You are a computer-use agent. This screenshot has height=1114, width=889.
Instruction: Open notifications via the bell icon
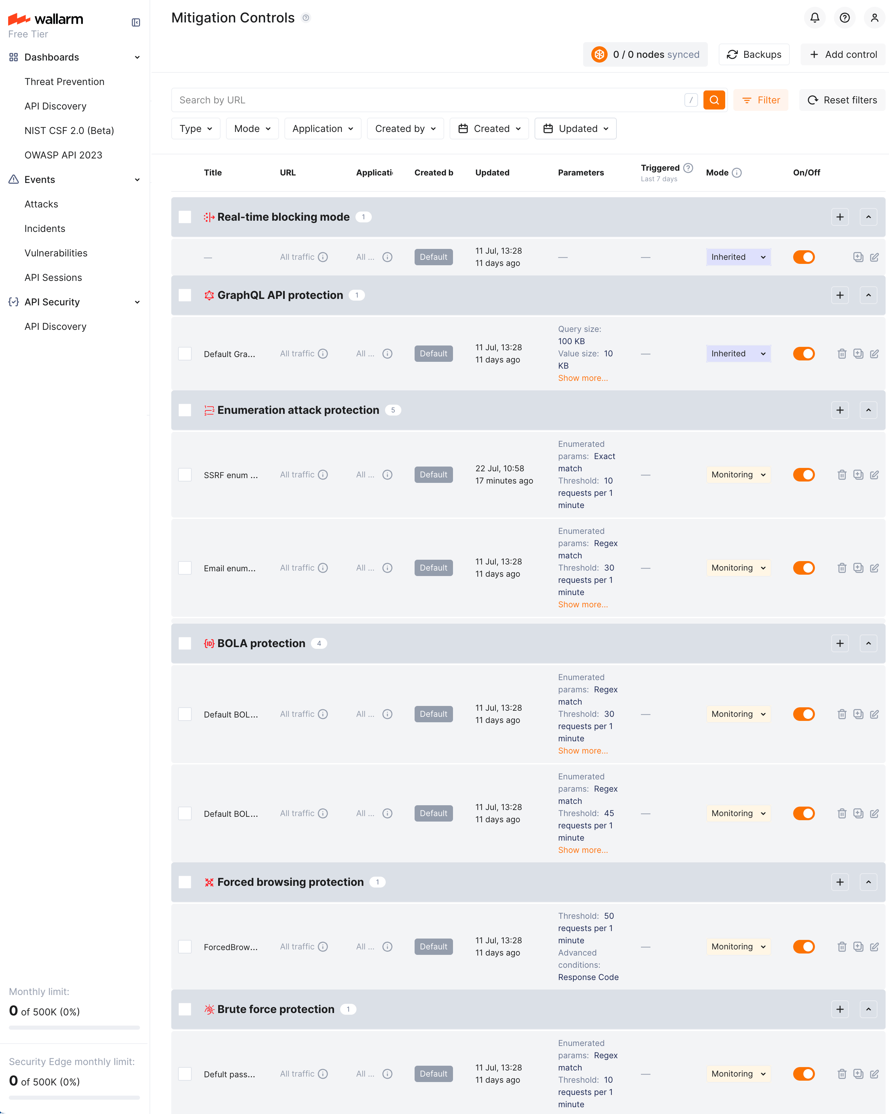pos(815,18)
